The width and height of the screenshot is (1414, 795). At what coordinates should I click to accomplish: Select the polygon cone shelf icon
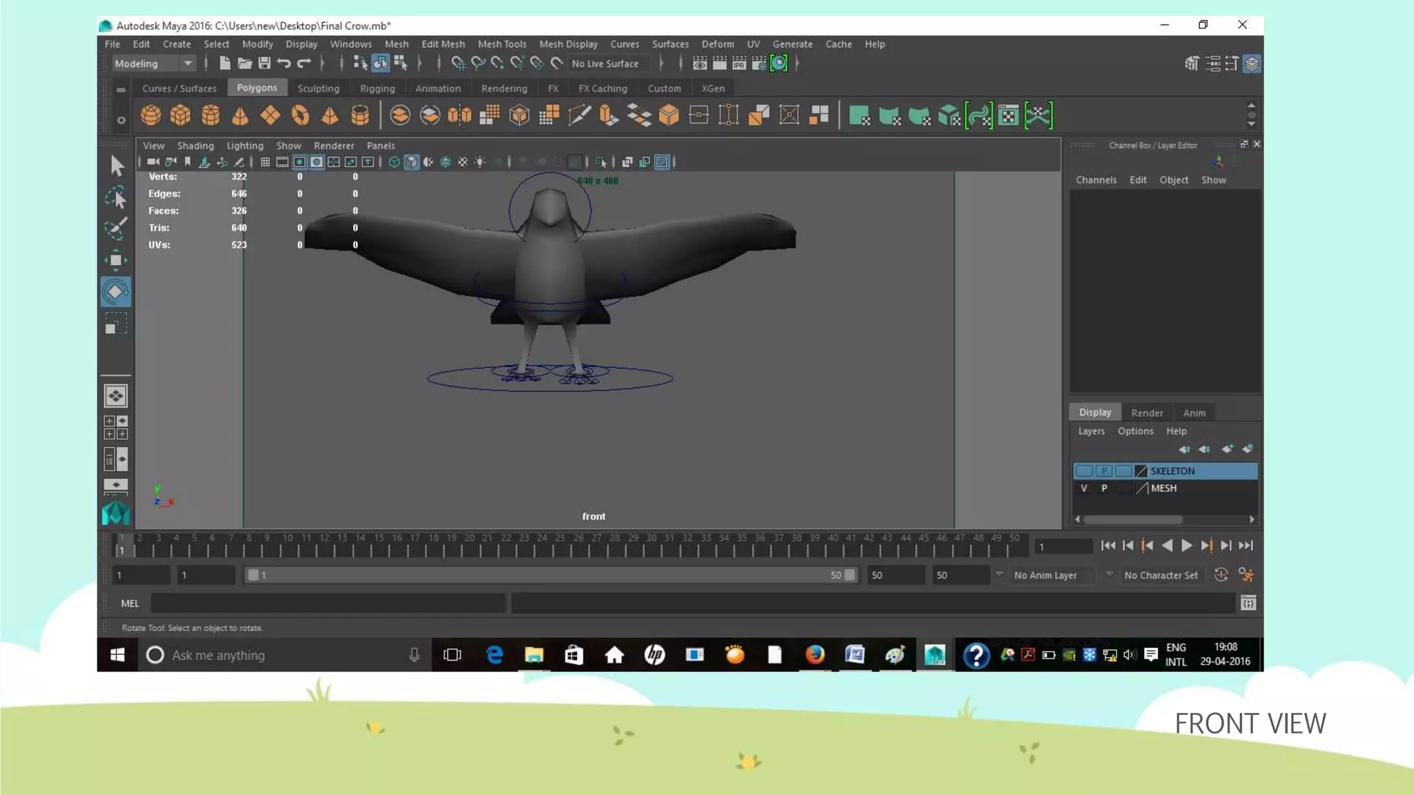[240, 115]
